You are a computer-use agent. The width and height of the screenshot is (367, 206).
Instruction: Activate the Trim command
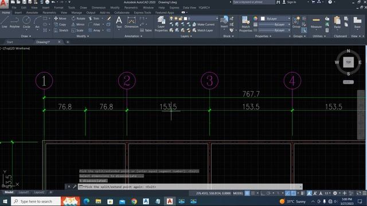[94, 18]
